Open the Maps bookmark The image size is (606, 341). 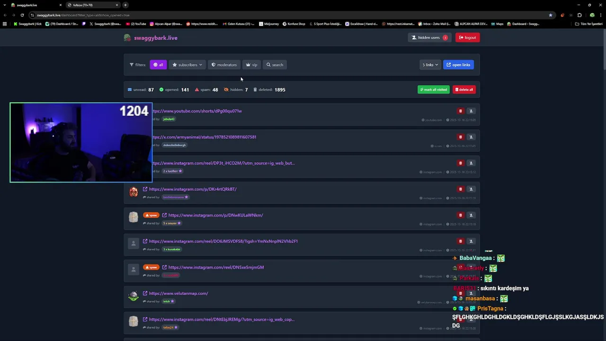(x=497, y=24)
